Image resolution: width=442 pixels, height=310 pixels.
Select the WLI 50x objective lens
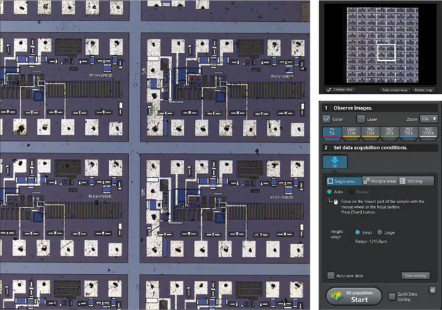point(409,132)
